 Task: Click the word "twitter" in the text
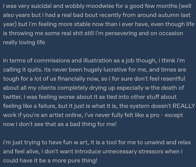(x=12, y=97)
